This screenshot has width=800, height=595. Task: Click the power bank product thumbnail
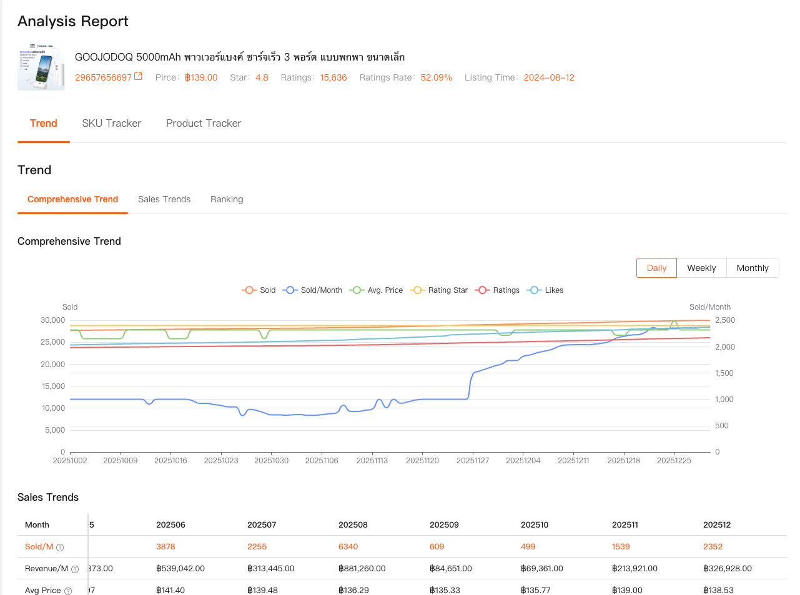pyautogui.click(x=41, y=67)
